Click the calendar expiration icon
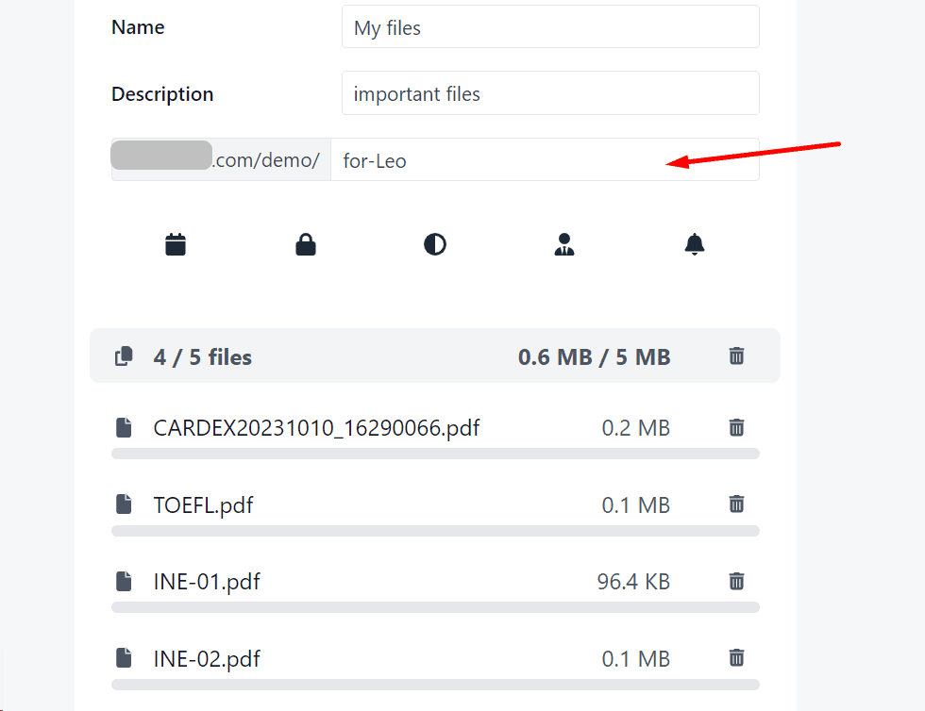This screenshot has height=711, width=925. pos(176,245)
